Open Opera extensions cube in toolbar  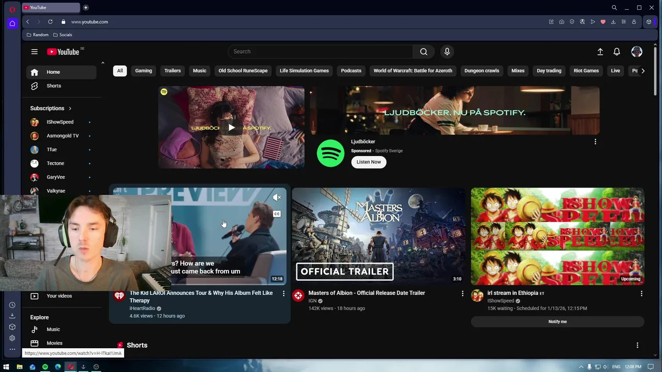pyautogui.click(x=649, y=22)
